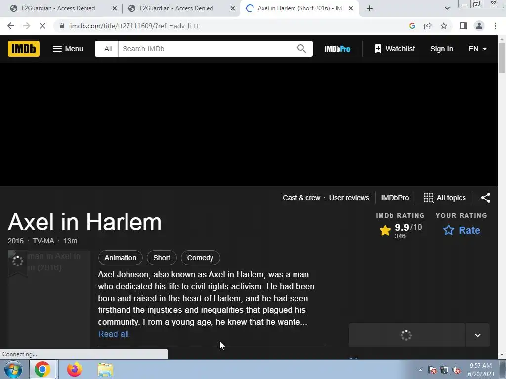Viewport: 506px width, 379px height.
Task: Click the Action Center flag icon
Action: click(432, 370)
